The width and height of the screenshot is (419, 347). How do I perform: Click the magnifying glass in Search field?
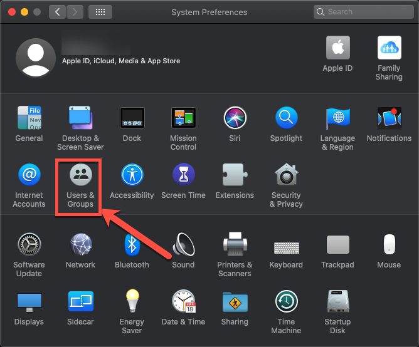coord(320,12)
